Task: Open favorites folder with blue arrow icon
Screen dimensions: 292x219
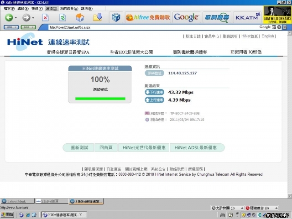Action: click(98, 17)
